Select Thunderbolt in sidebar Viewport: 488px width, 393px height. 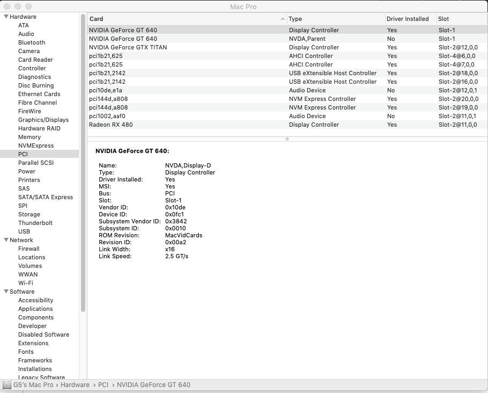(x=35, y=223)
